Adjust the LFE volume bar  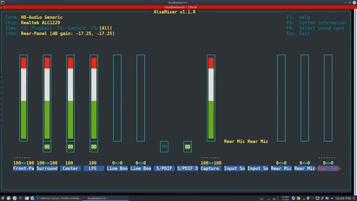click(94, 98)
